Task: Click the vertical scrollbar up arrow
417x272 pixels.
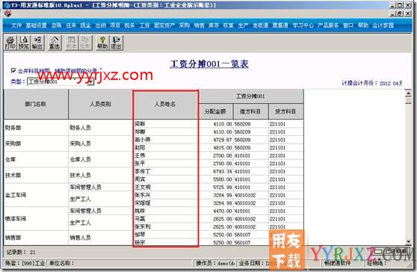Action: [408, 93]
